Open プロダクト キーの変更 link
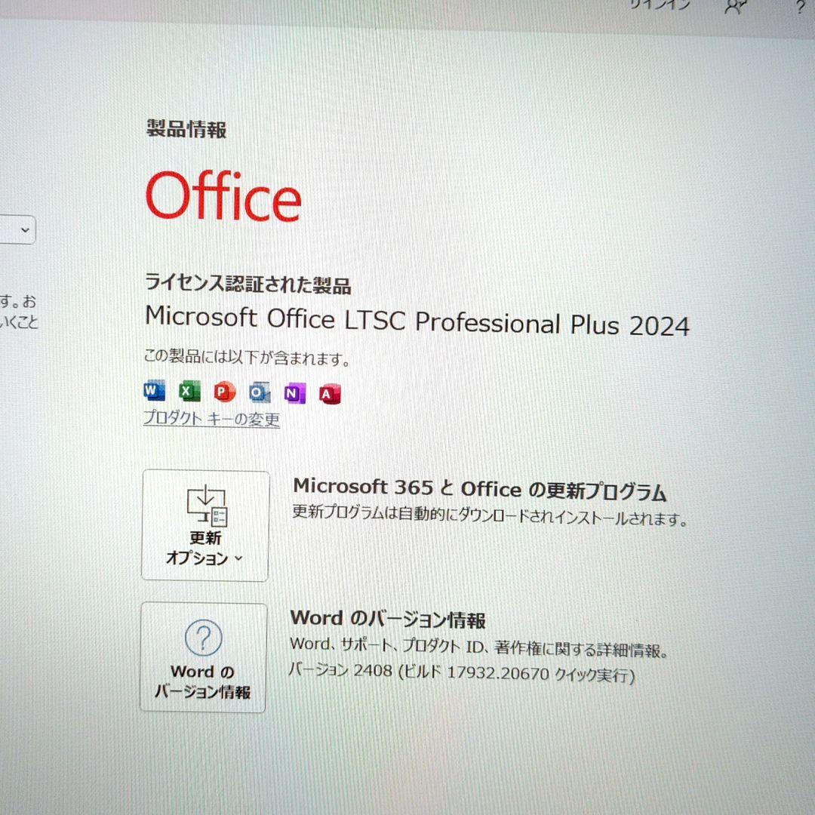This screenshot has height=815, width=815. 211,419
